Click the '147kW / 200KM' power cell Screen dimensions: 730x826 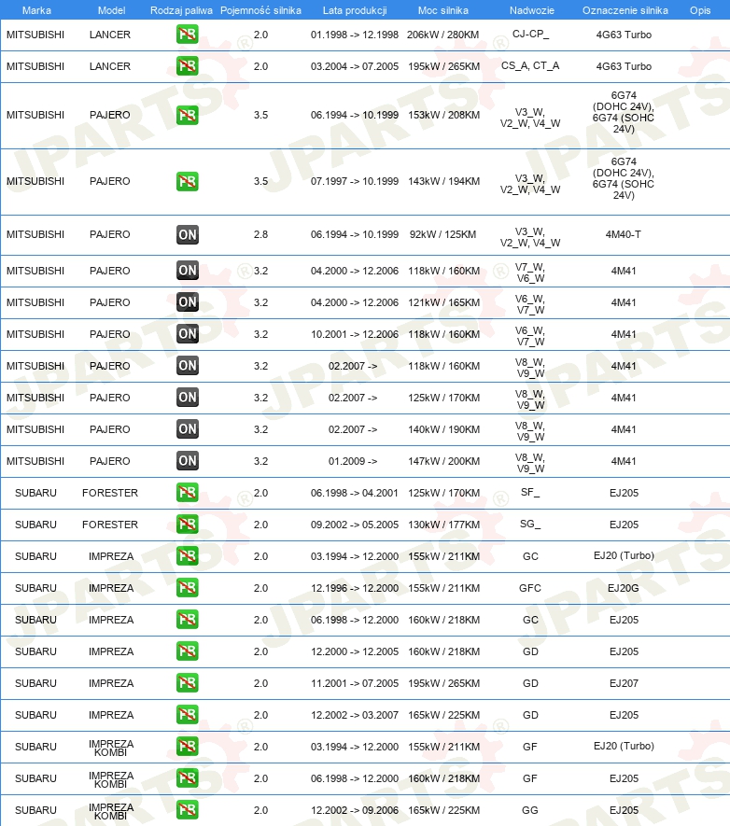click(x=444, y=461)
